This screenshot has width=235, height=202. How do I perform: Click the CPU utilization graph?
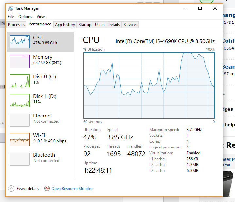coord(149,85)
